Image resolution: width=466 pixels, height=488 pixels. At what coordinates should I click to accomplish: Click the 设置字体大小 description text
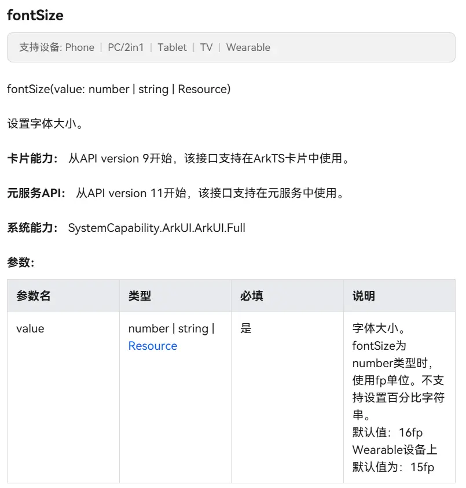click(x=45, y=124)
